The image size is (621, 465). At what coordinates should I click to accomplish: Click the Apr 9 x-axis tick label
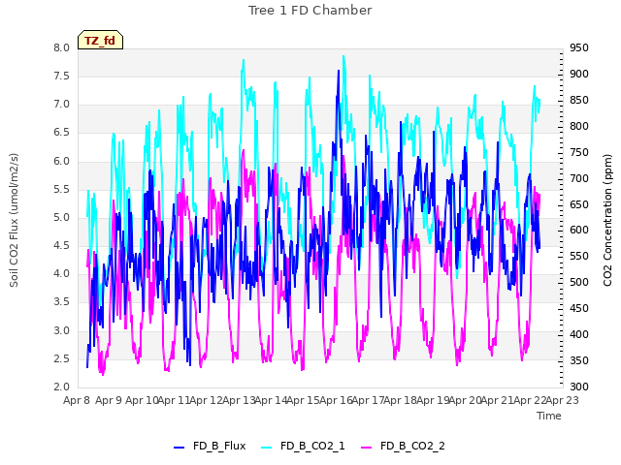pos(109,400)
